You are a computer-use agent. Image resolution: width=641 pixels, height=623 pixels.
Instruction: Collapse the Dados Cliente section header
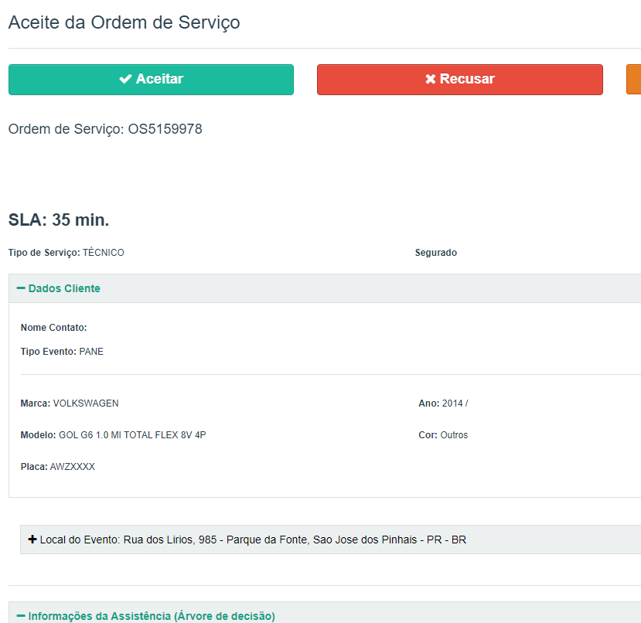tap(64, 288)
